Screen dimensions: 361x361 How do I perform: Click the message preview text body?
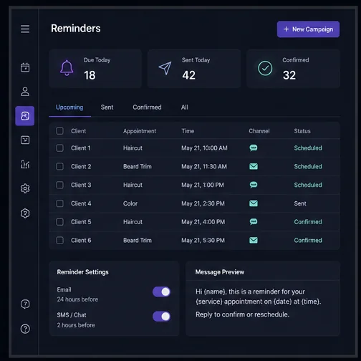(258, 303)
